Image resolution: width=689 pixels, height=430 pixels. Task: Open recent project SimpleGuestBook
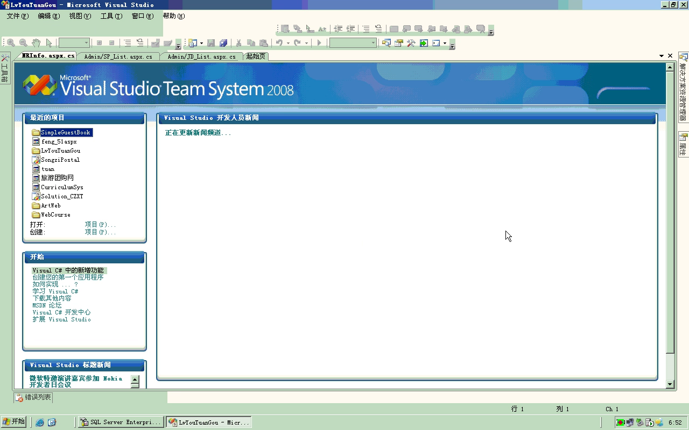coord(66,132)
